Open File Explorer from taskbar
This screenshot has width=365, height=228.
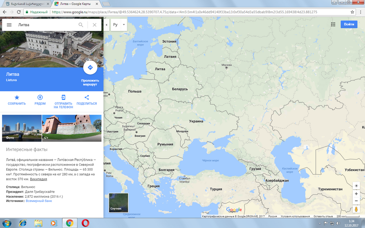[38, 223]
